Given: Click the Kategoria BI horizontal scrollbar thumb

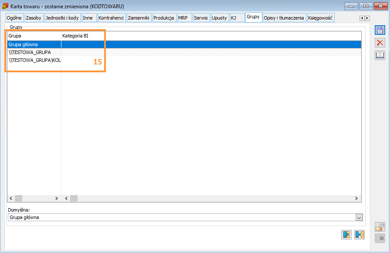Looking at the screenshot, I should [74, 198].
